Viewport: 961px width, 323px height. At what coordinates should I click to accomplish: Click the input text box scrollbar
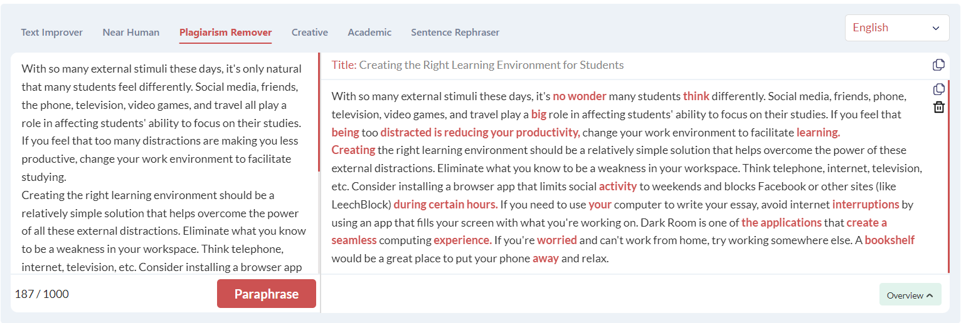point(319,113)
